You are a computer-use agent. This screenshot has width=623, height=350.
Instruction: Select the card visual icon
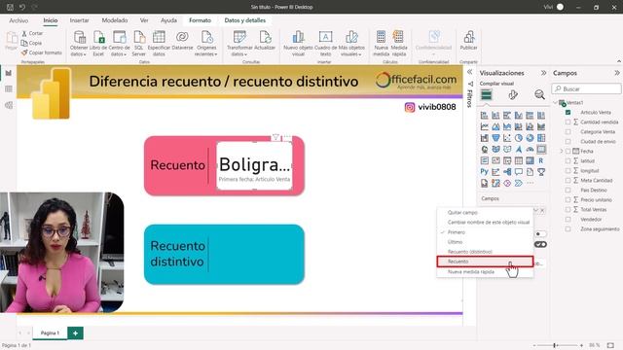(x=541, y=149)
